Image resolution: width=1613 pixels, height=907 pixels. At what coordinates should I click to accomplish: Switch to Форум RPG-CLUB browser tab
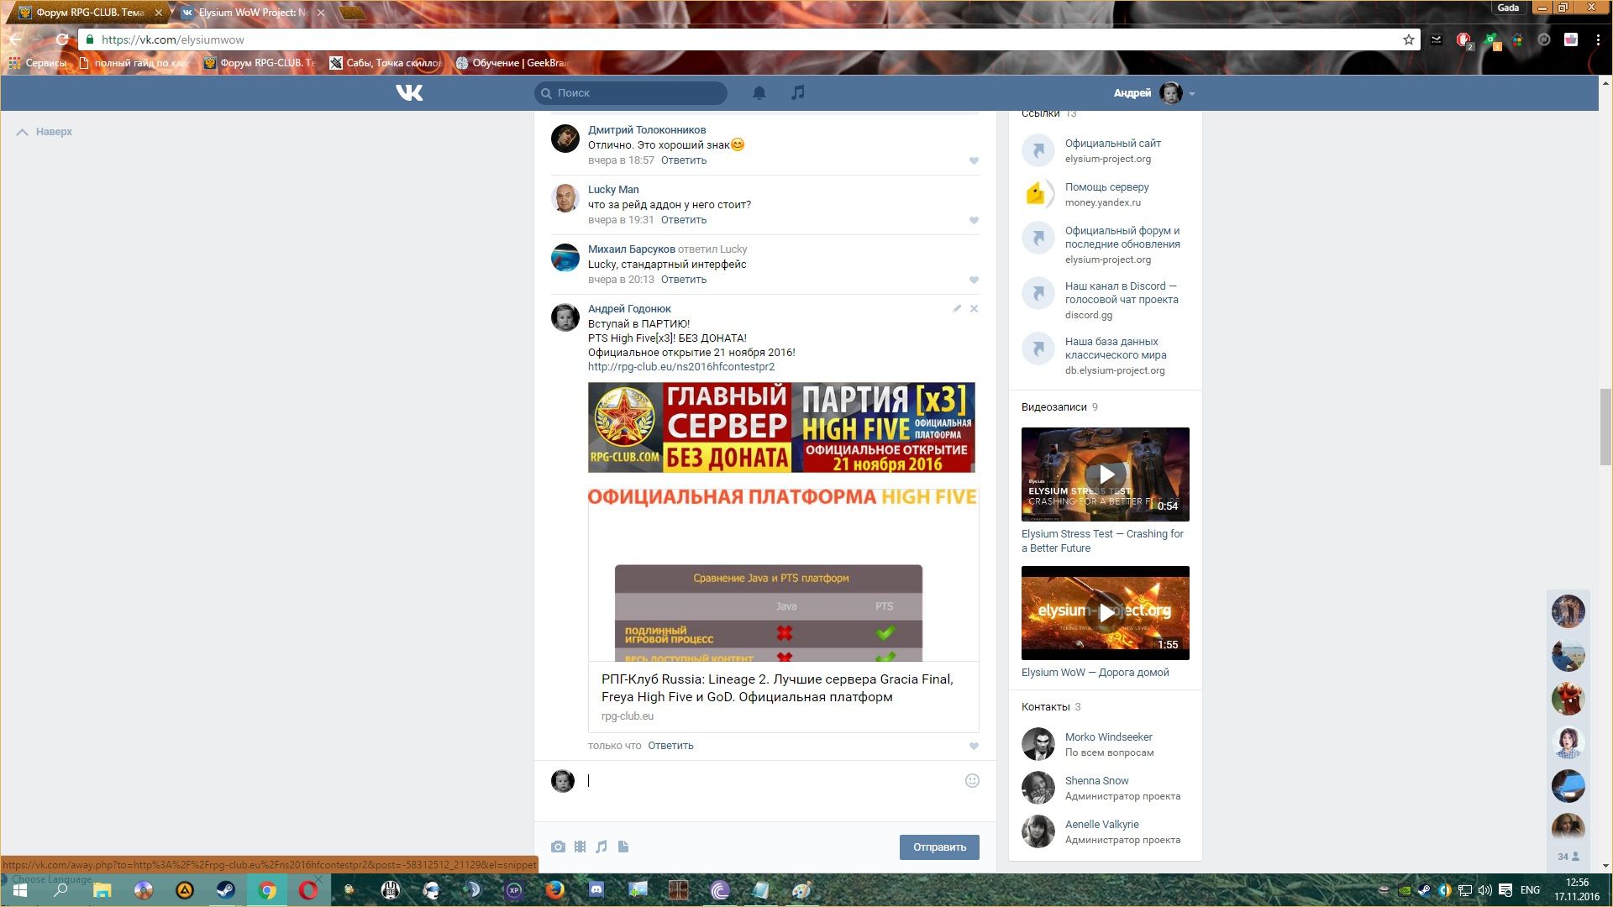90,13
